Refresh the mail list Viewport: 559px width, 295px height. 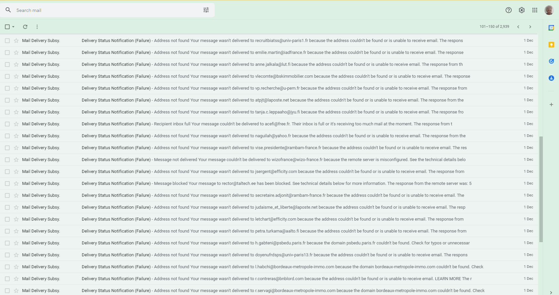(x=25, y=27)
